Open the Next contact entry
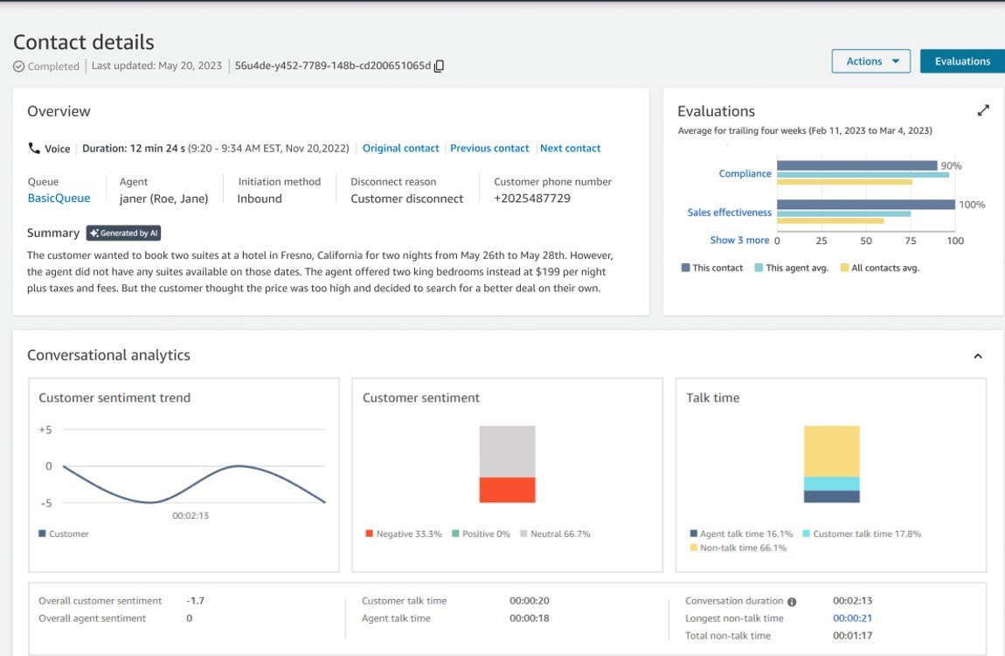The width and height of the screenshot is (1005, 656). pos(571,148)
